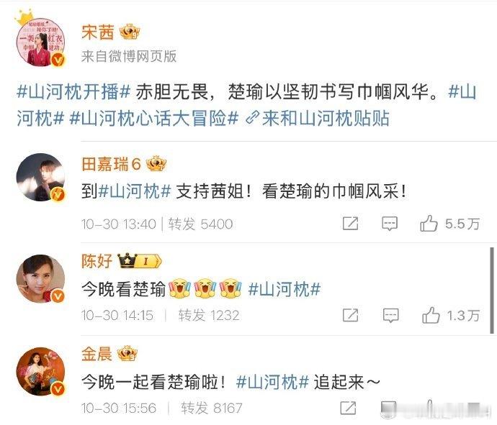Open the #山河枕心话大冒险# hashtag
Image resolution: width=497 pixels, height=425 pixels.
click(x=153, y=119)
